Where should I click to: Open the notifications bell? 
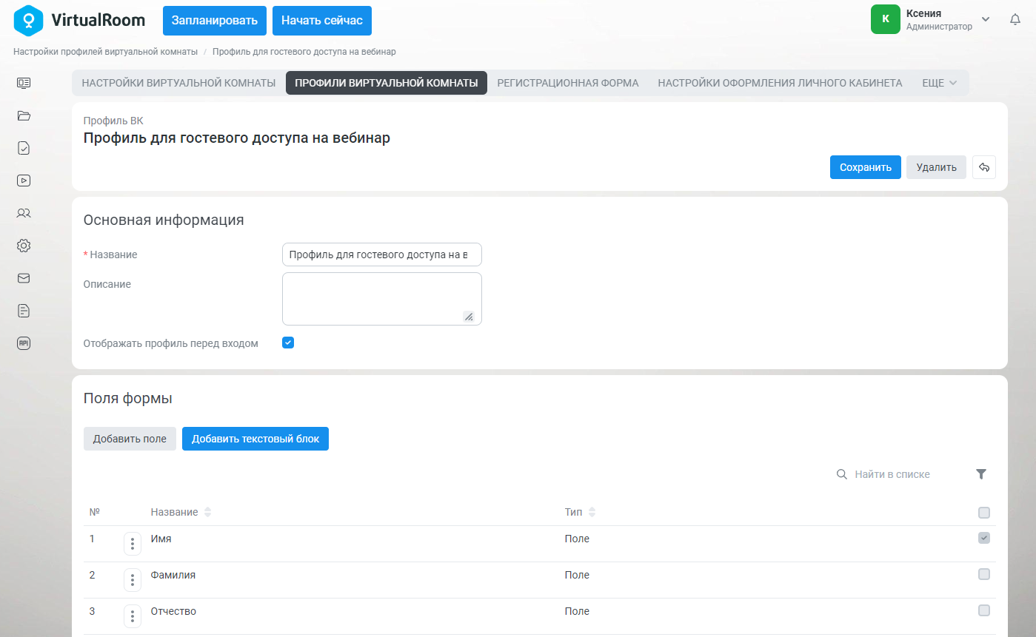1015,20
